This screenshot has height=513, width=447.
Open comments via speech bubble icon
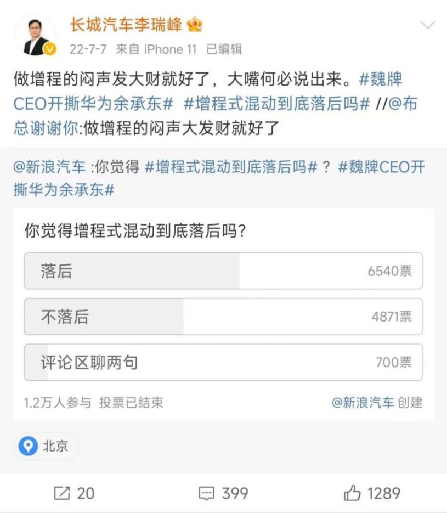[206, 493]
